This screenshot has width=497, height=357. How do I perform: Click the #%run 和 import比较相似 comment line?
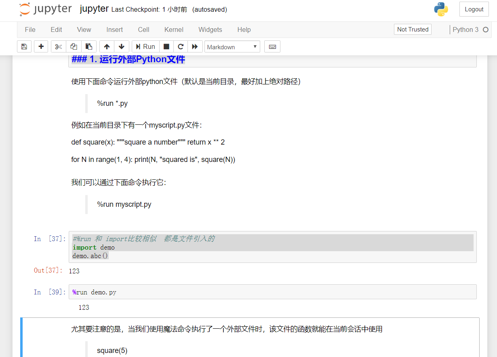(143, 239)
